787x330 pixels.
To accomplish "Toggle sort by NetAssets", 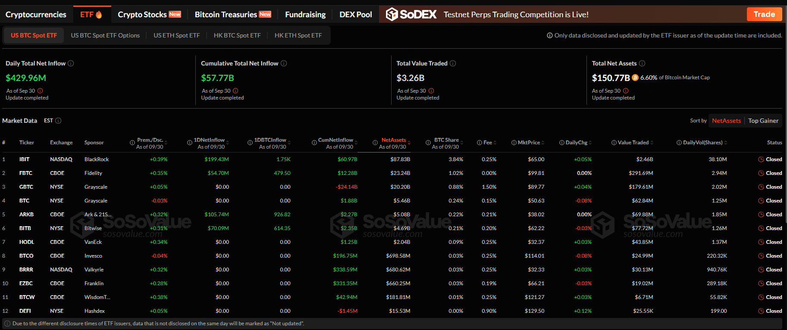I will (x=726, y=121).
